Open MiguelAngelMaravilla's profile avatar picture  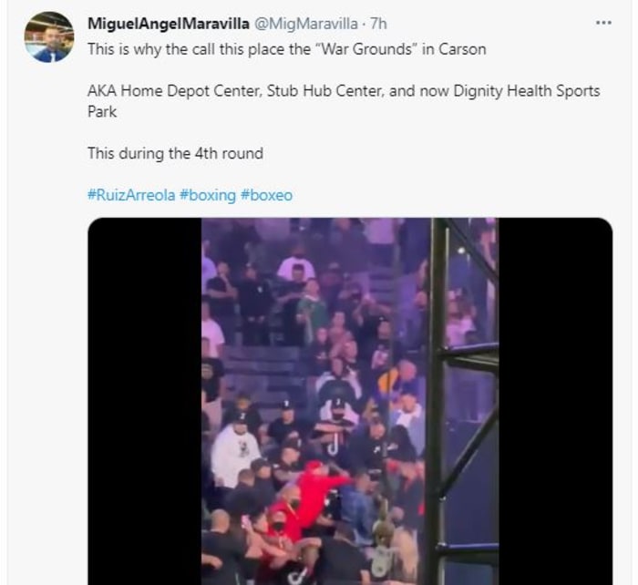(48, 37)
